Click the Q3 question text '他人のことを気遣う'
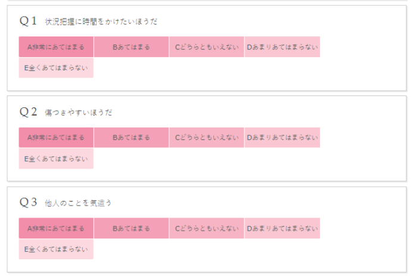Screen dimensions: 416x276 (79, 203)
